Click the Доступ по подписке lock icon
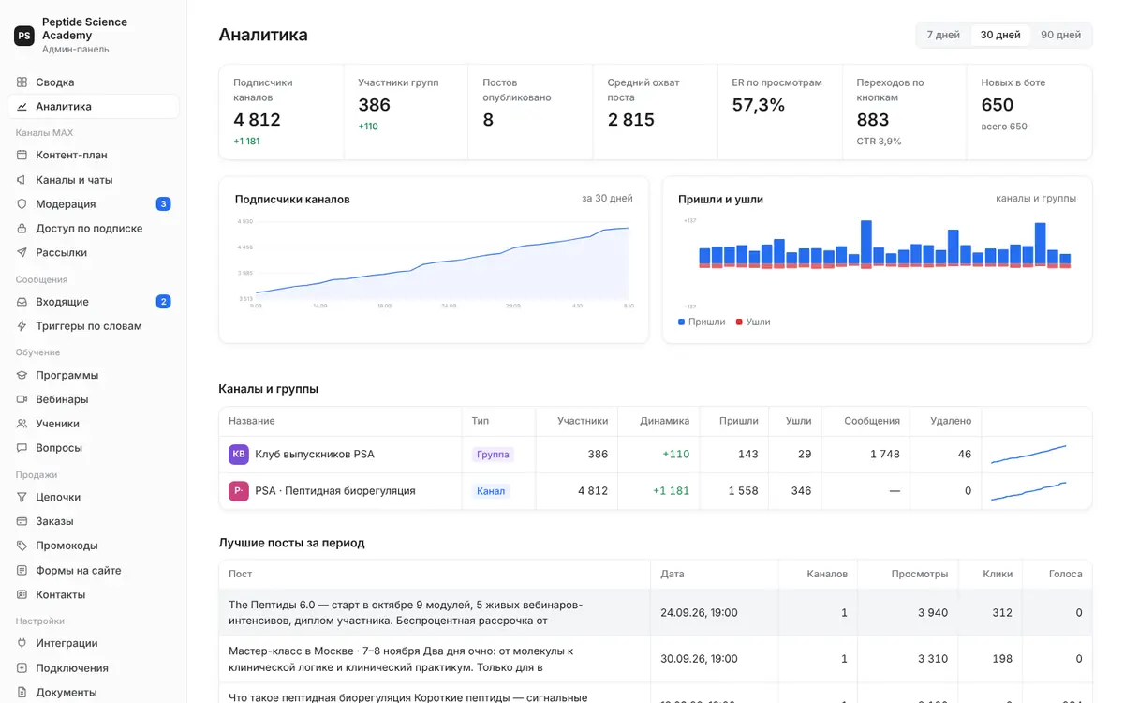 tap(22, 228)
